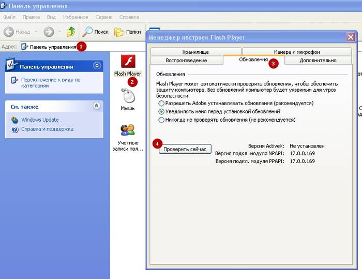Open the Flash Player control panel icon
362x279 pixels.
(x=127, y=63)
